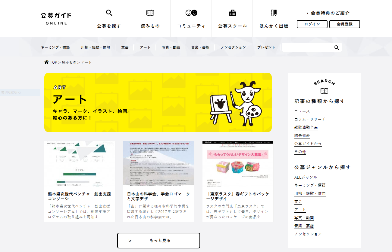
Task: Open コミュニティ via smiley faces icon
Action: 191,13
